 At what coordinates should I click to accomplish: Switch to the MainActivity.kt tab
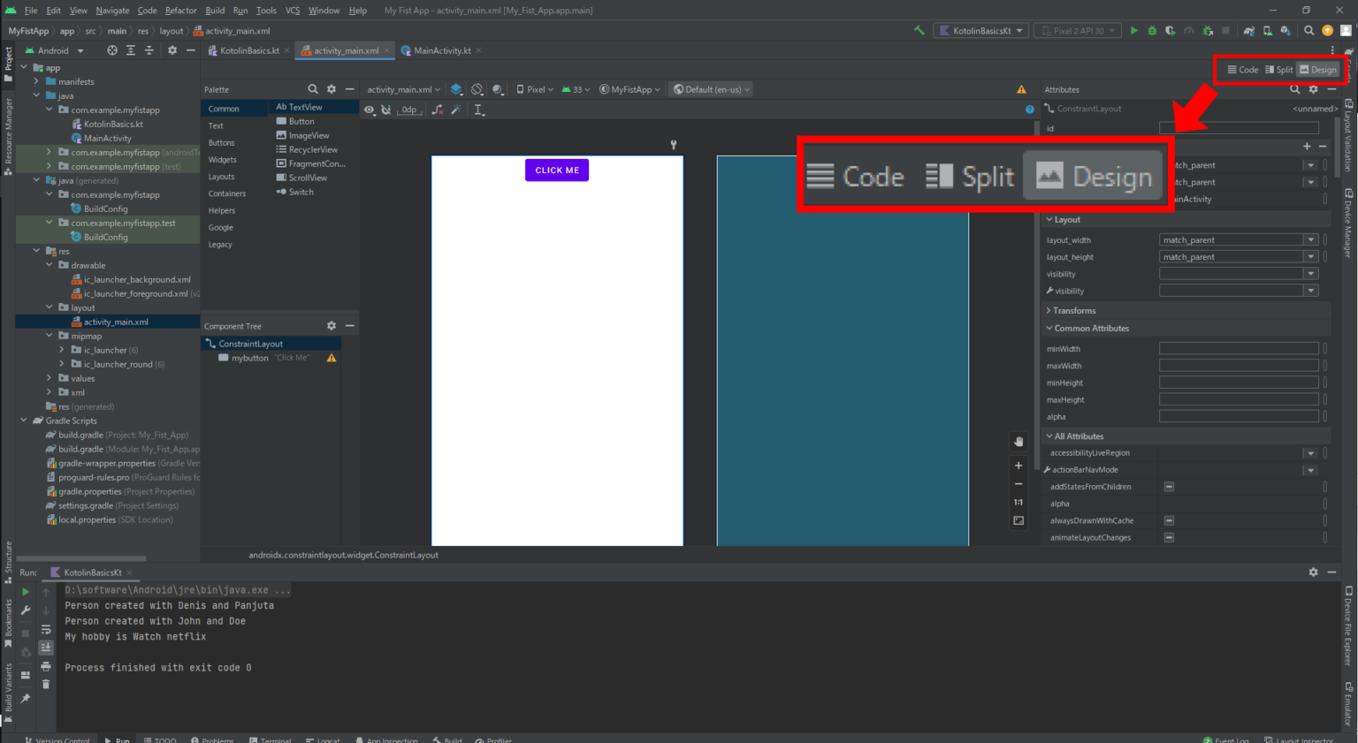click(x=439, y=50)
